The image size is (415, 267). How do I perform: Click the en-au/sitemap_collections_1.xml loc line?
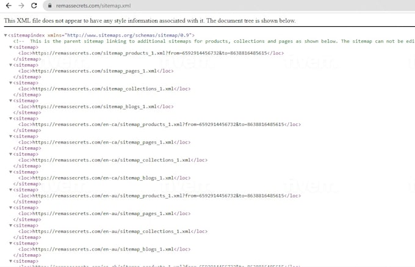[x=113, y=231]
